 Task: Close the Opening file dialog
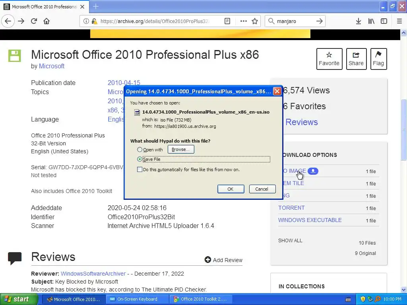point(277,91)
